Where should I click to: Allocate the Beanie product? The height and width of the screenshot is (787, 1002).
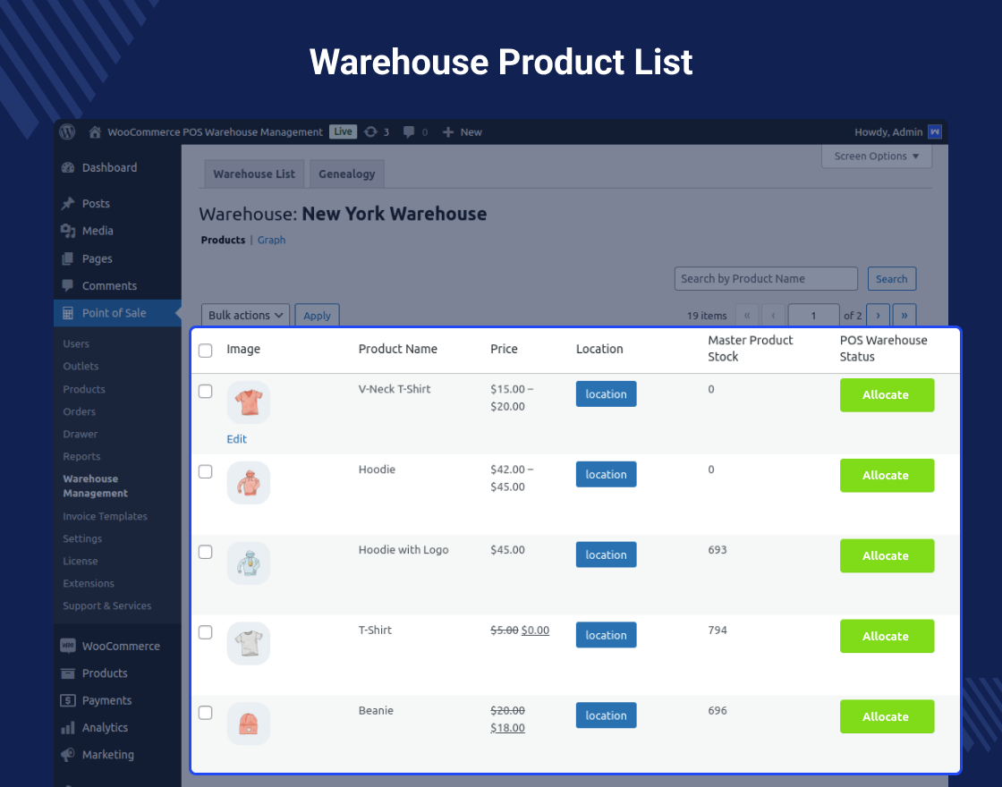(x=887, y=716)
